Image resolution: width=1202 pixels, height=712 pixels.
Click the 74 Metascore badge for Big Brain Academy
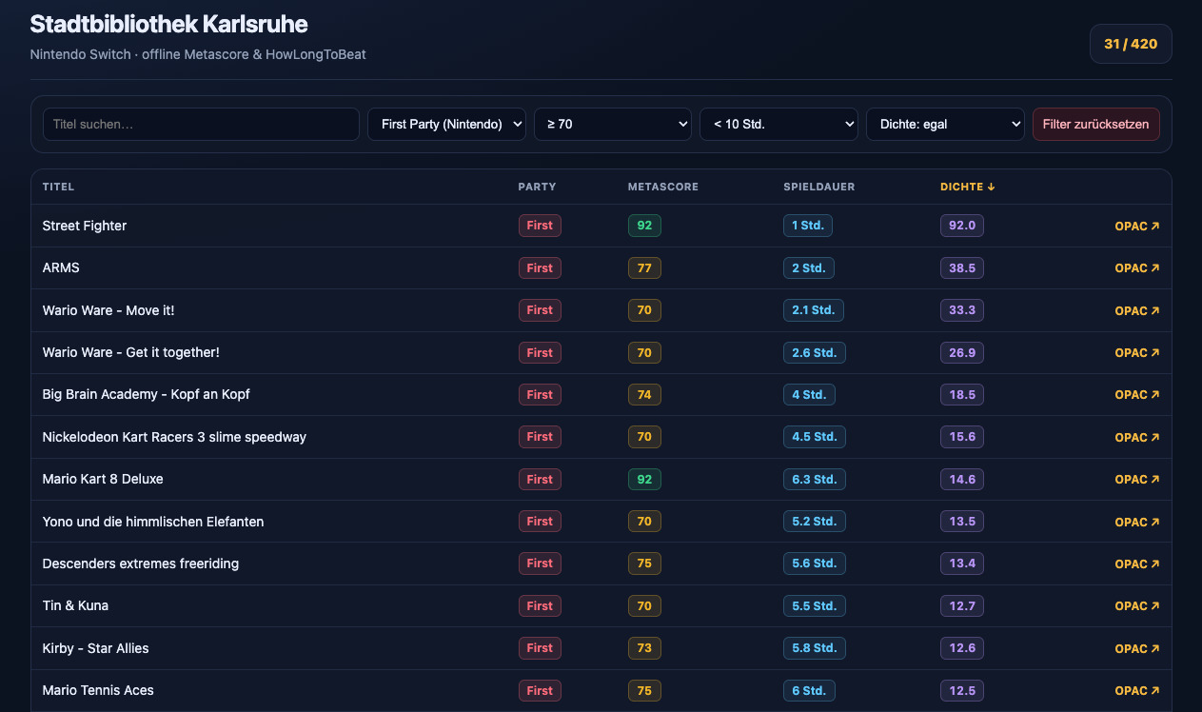point(644,394)
